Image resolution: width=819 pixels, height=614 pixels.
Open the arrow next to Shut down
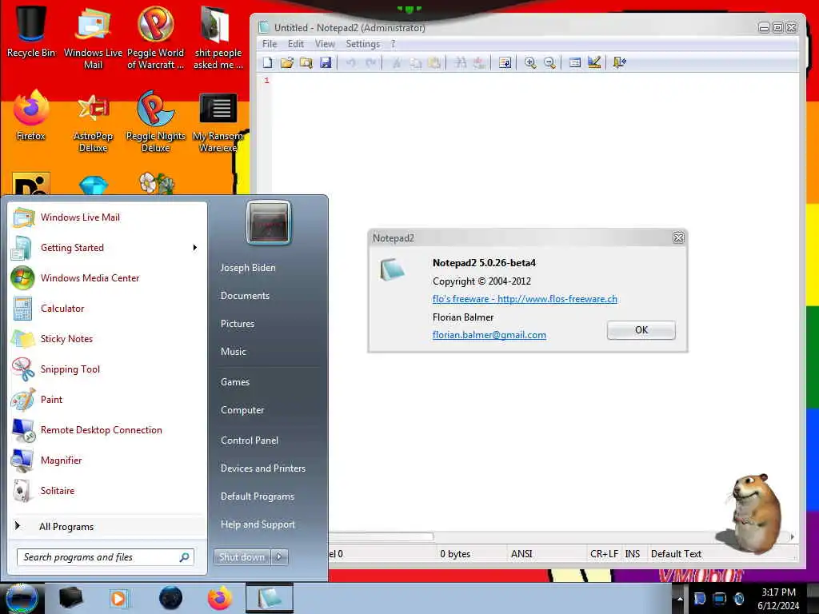279,557
